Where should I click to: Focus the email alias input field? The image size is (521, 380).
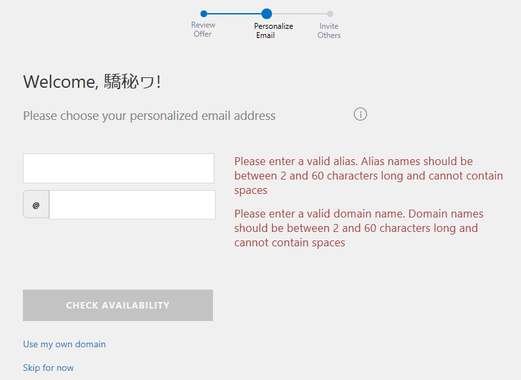click(119, 168)
